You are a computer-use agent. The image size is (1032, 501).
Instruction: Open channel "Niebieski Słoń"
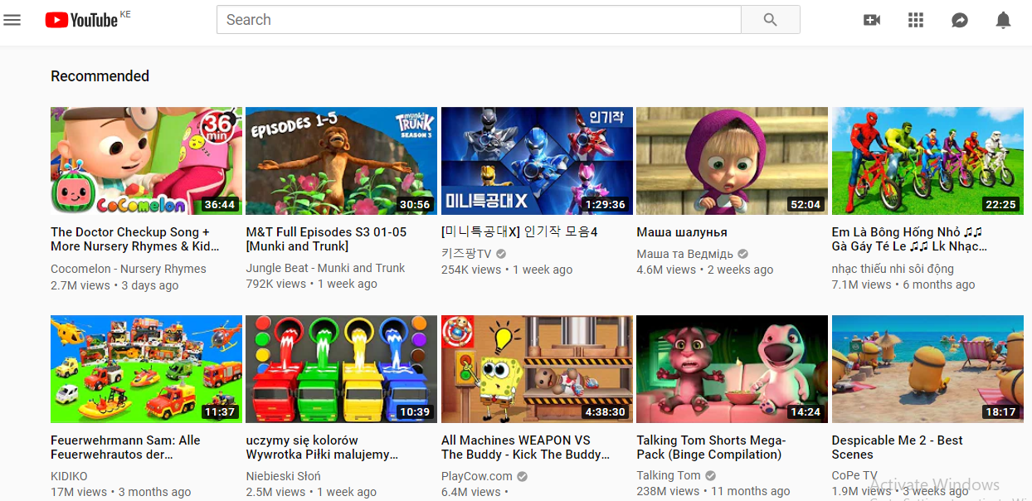point(284,476)
